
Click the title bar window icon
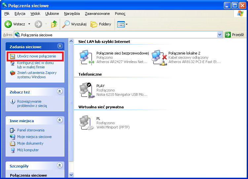coord(5,6)
